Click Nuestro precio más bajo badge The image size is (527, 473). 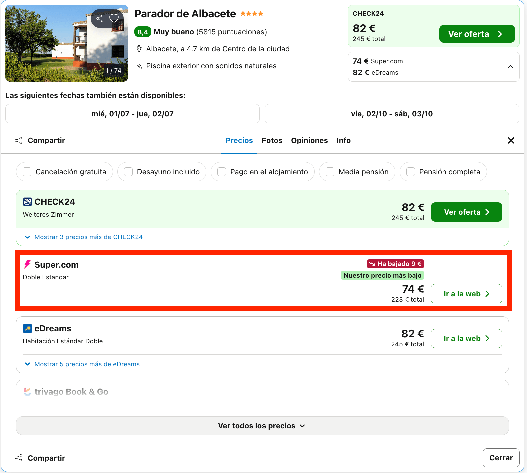pos(382,275)
